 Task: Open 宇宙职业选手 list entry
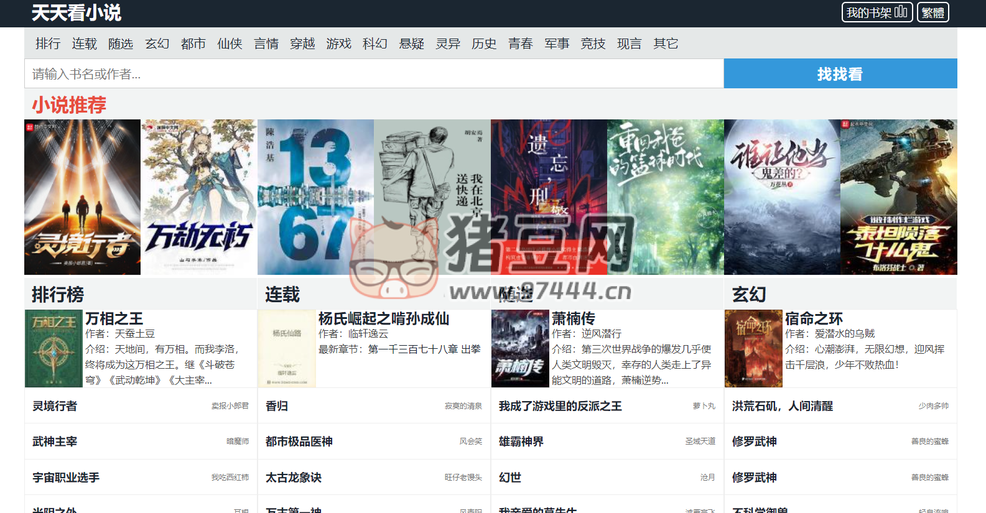pyautogui.click(x=66, y=478)
